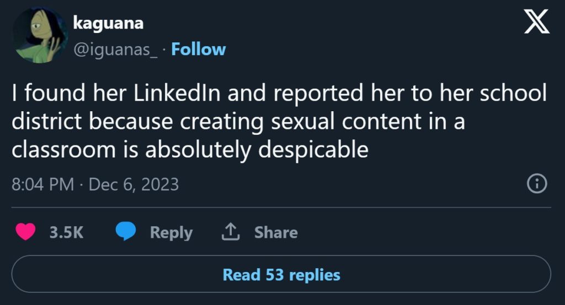Click the 3.5K likes count
The height and width of the screenshot is (305, 565).
(66, 232)
